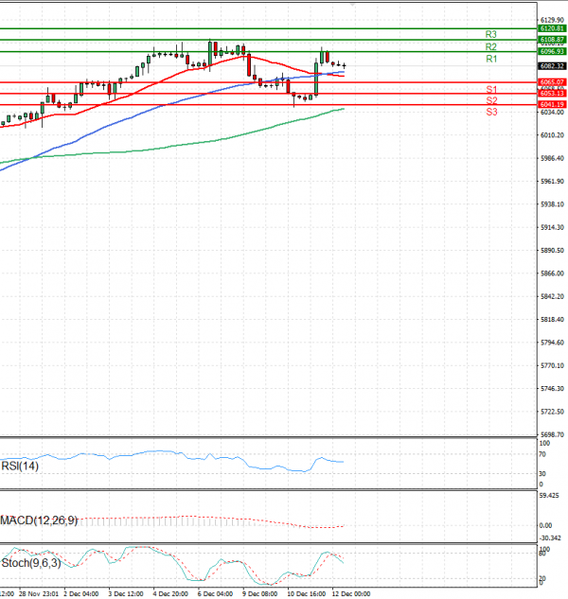
Task: Select the 6065.07 red price tag
Action: pos(552,83)
